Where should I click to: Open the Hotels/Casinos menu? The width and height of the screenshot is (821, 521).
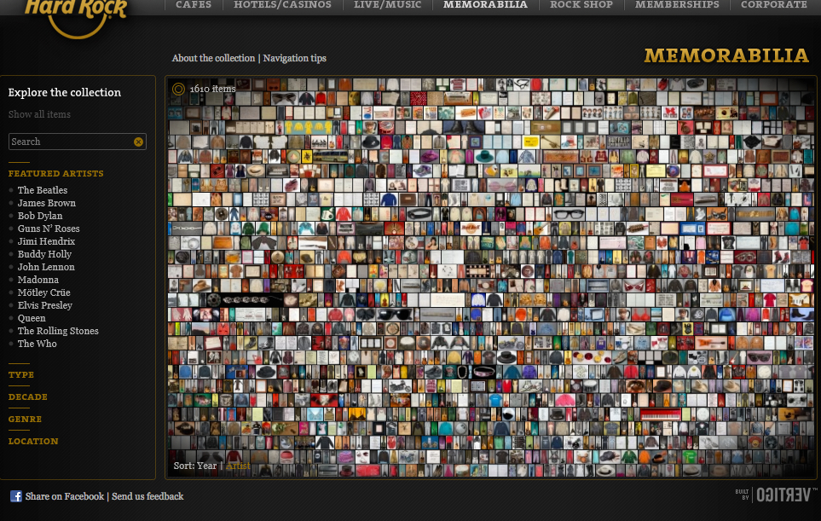(282, 5)
